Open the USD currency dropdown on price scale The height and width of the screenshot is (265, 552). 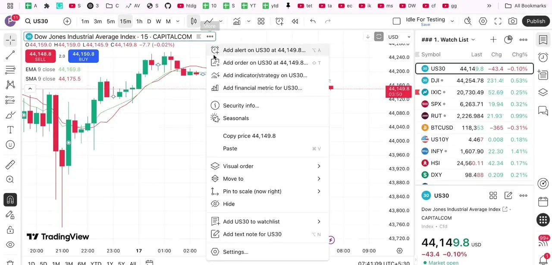[x=399, y=37]
